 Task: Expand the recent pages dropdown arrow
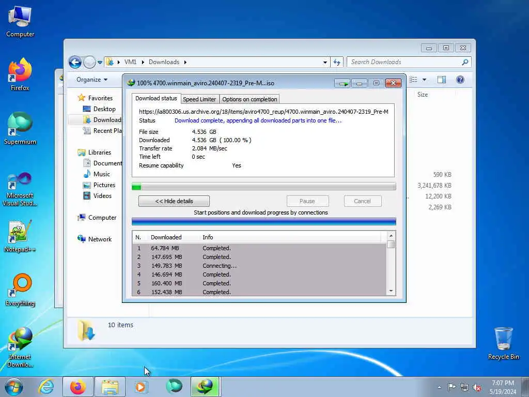(100, 63)
